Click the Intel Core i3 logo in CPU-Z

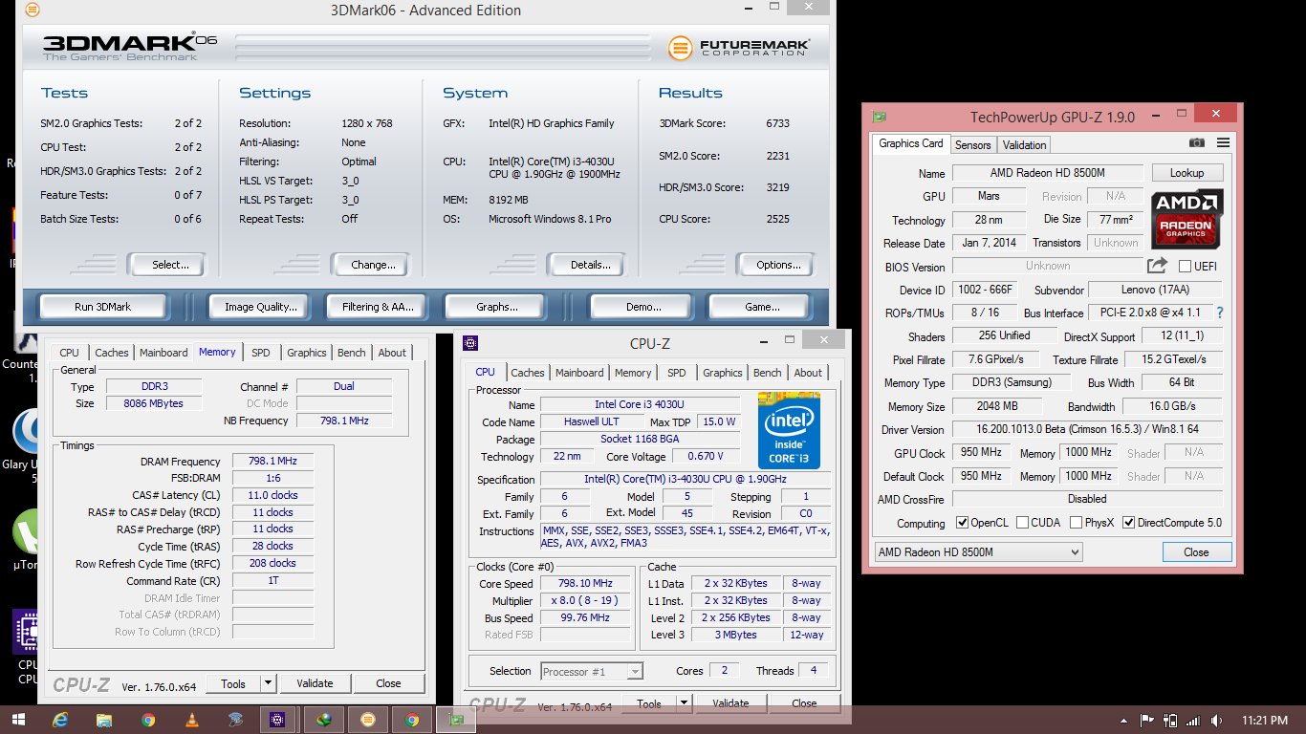tap(790, 430)
